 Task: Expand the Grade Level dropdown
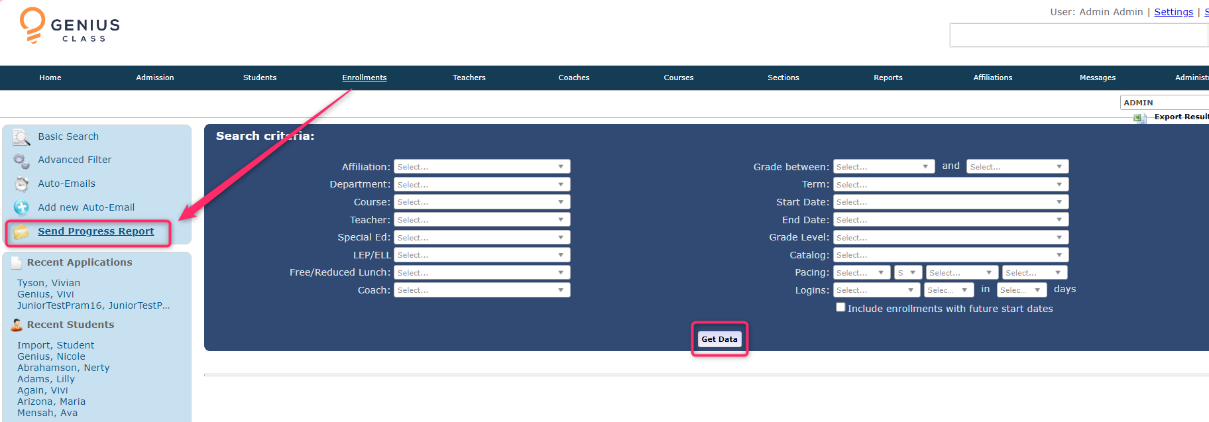click(x=950, y=238)
